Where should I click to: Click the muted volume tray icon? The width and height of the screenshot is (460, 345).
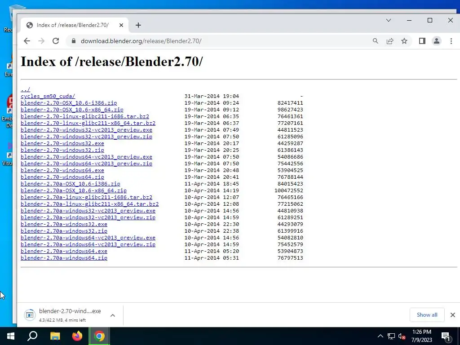click(402, 336)
